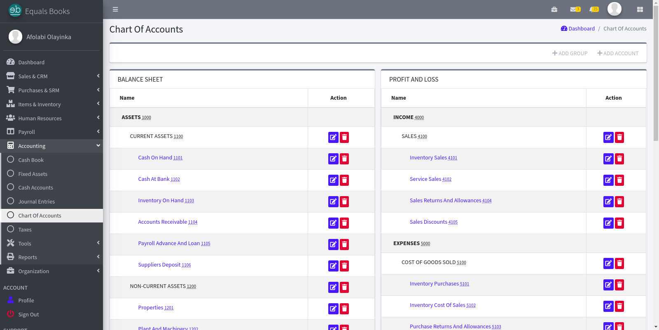The image size is (659, 330).
Task: Open the Cash On Hand 1101 link
Action: click(160, 158)
